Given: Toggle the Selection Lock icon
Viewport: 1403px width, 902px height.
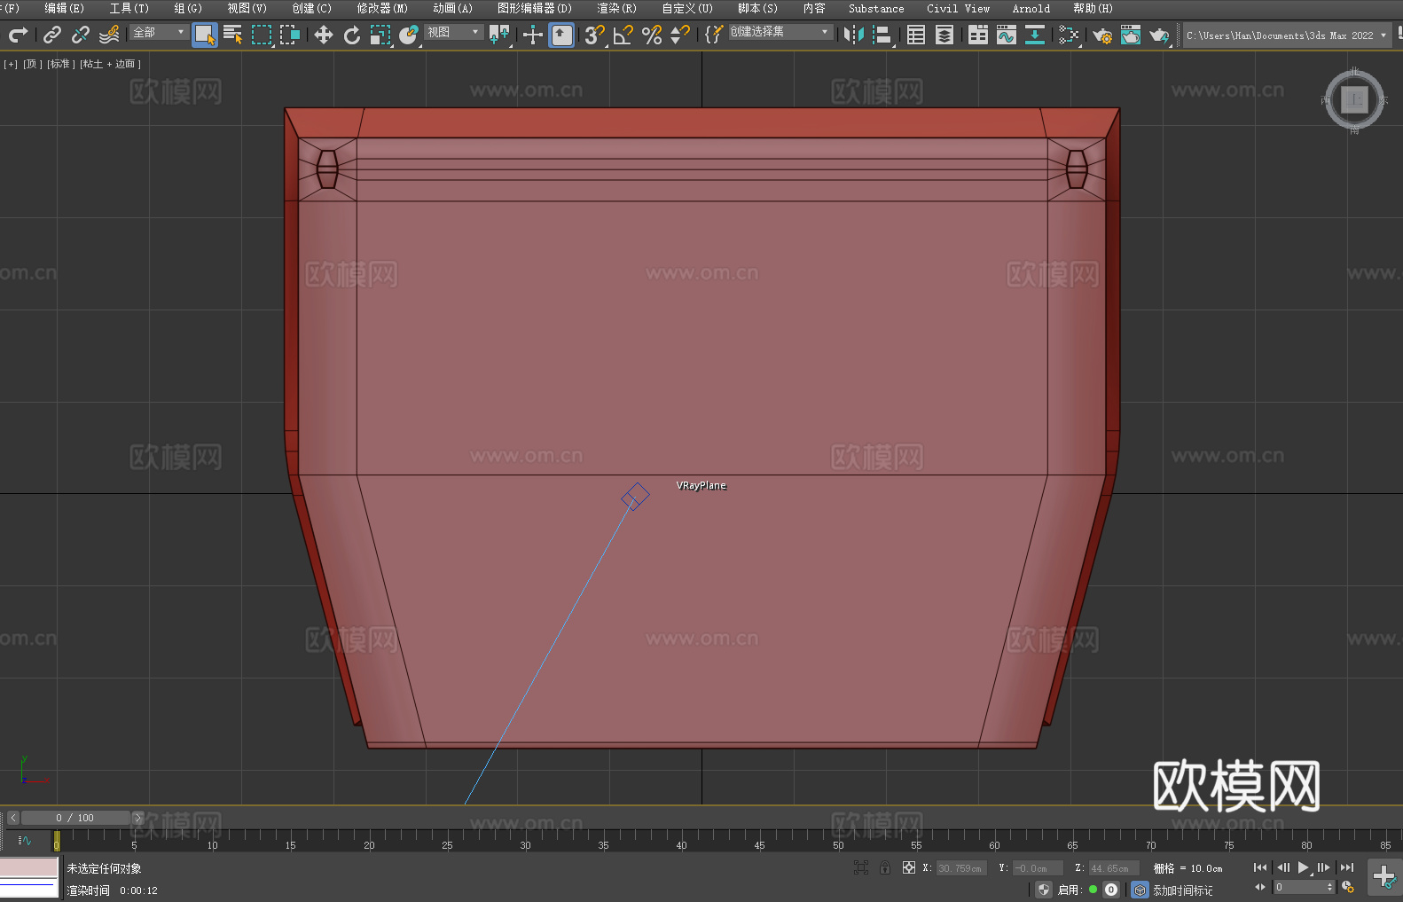Looking at the screenshot, I should click(885, 867).
